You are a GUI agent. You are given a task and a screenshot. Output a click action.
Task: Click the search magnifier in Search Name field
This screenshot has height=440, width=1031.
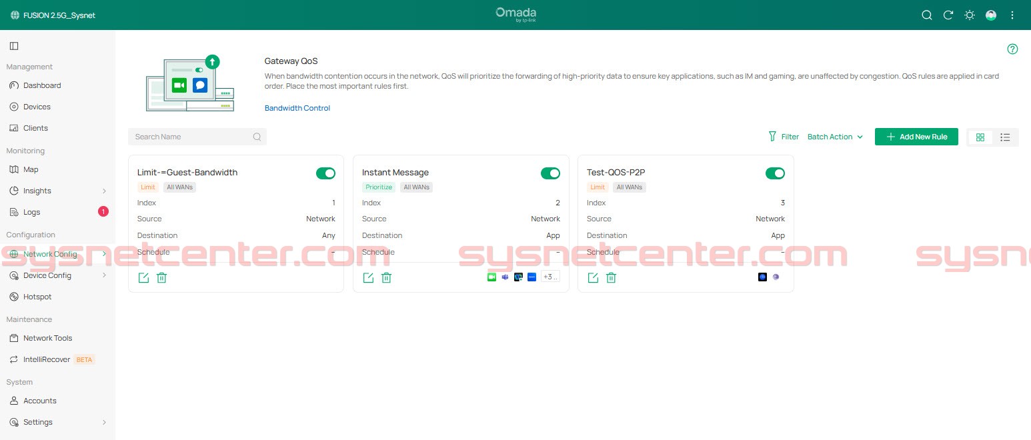[257, 137]
